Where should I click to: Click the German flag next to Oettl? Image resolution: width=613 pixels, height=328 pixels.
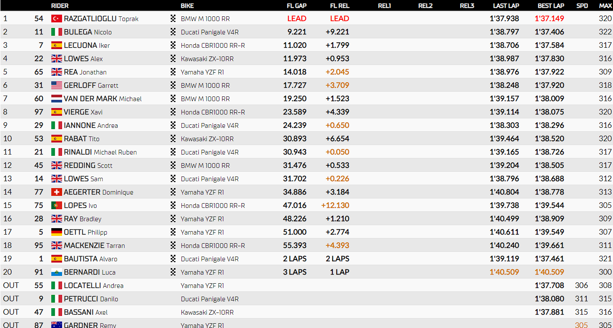coord(56,232)
